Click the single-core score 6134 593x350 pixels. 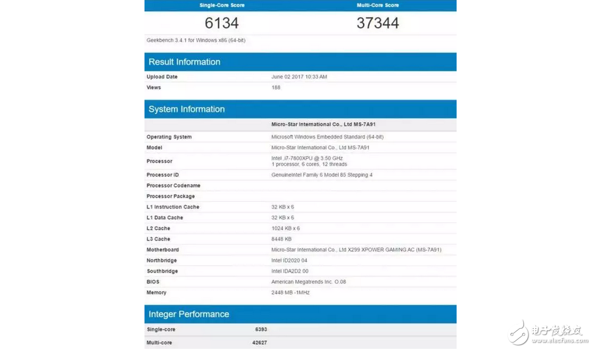pos(221,23)
